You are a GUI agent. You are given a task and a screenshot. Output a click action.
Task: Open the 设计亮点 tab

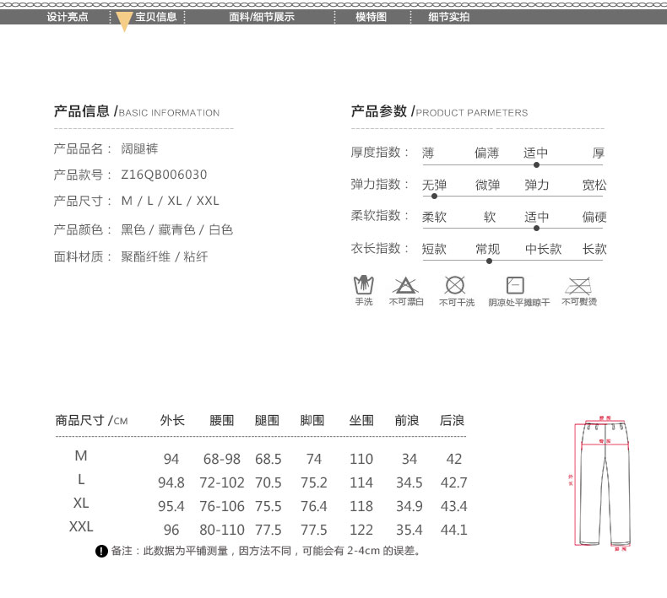(x=67, y=17)
